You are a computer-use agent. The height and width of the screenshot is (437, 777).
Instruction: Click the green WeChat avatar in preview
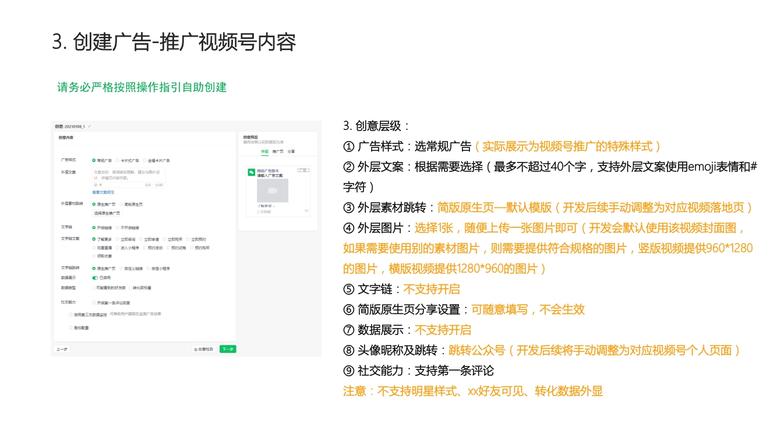coord(252,172)
